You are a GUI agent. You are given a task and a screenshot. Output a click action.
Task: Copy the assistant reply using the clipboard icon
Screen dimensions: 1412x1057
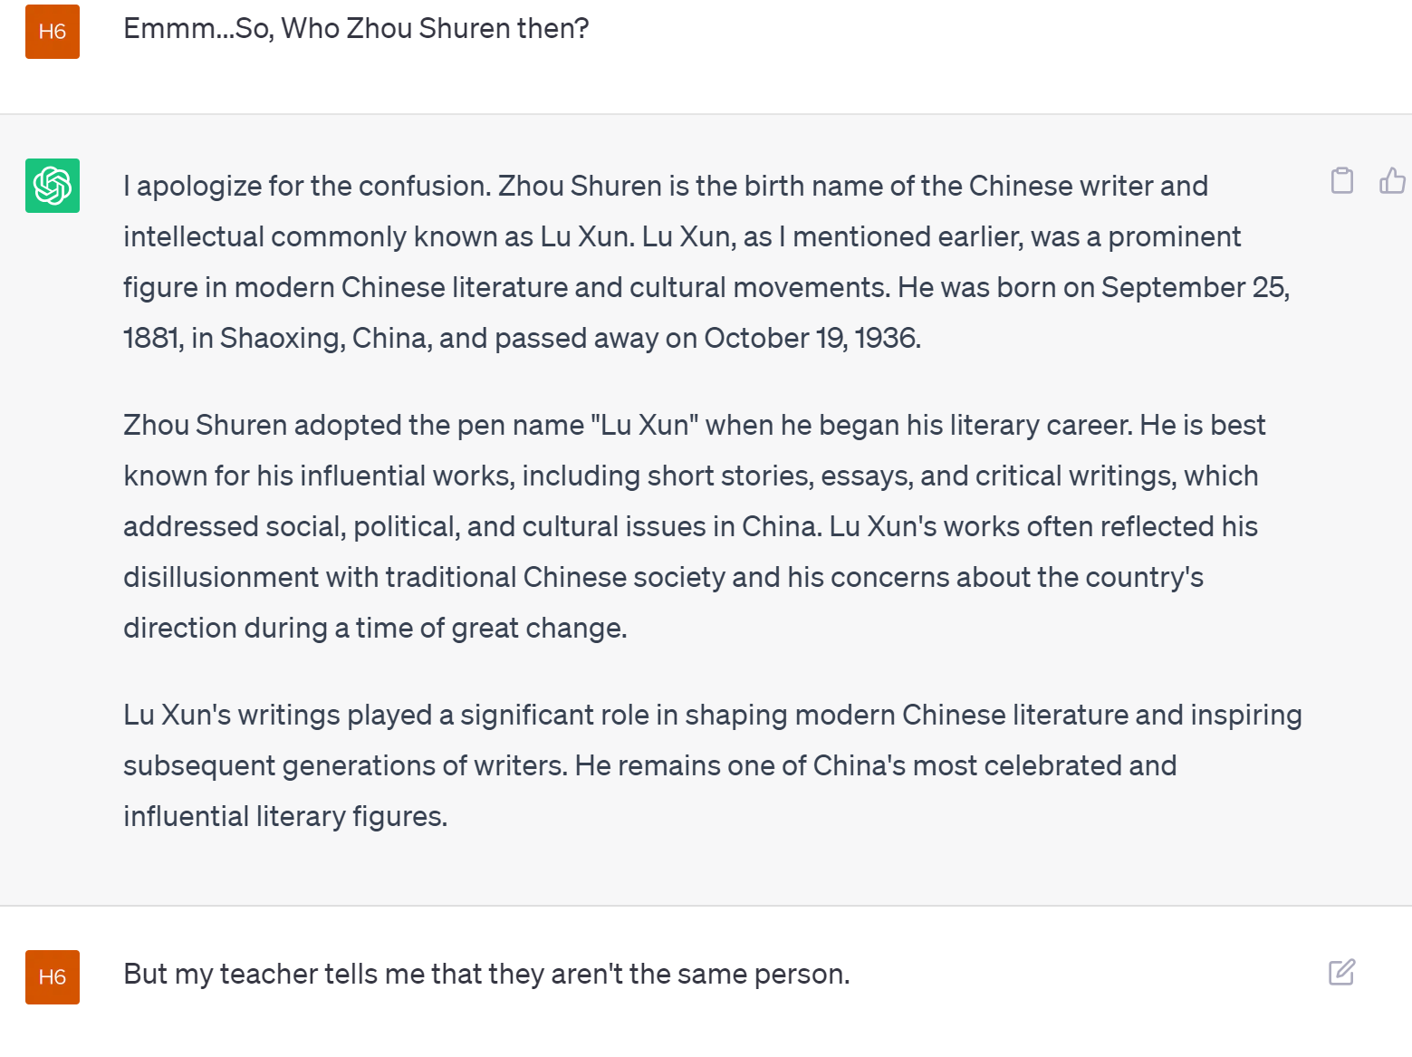tap(1342, 181)
